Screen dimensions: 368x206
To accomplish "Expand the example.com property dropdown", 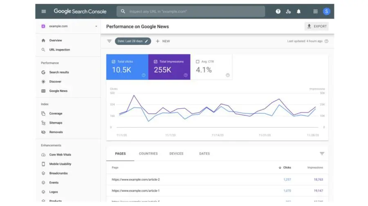I will coord(96,26).
